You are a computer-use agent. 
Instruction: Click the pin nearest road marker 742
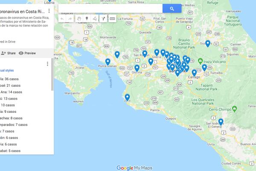[117, 55]
